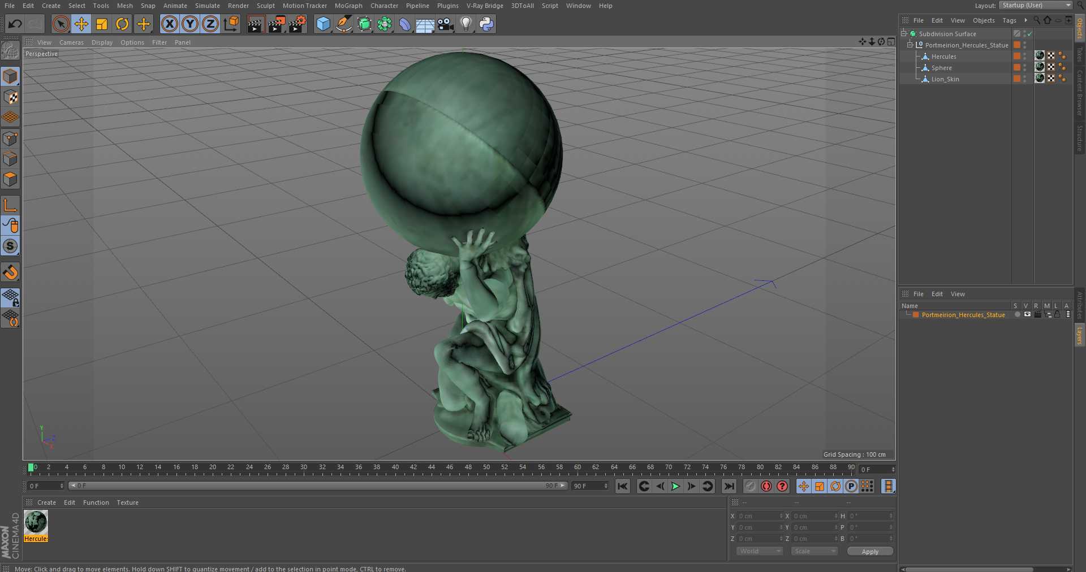Screen dimensions: 1086x572
Task: Click the Apply button
Action: coord(870,552)
